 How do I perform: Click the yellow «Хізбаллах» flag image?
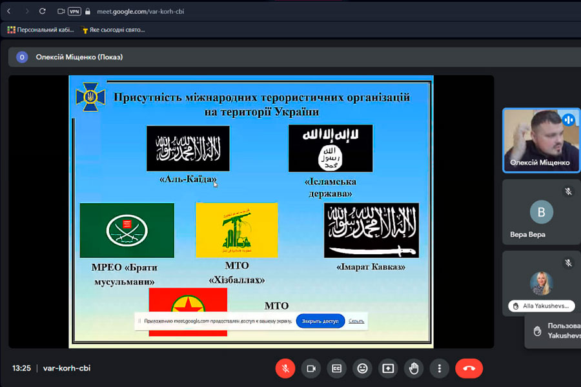coord(236,230)
